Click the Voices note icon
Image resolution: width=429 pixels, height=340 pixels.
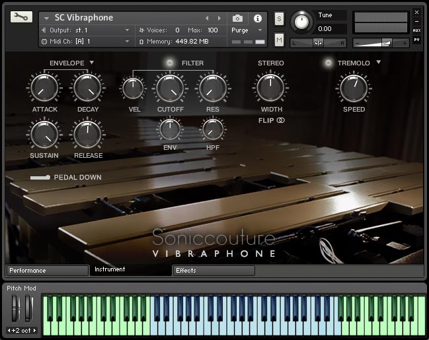pyautogui.click(x=141, y=30)
